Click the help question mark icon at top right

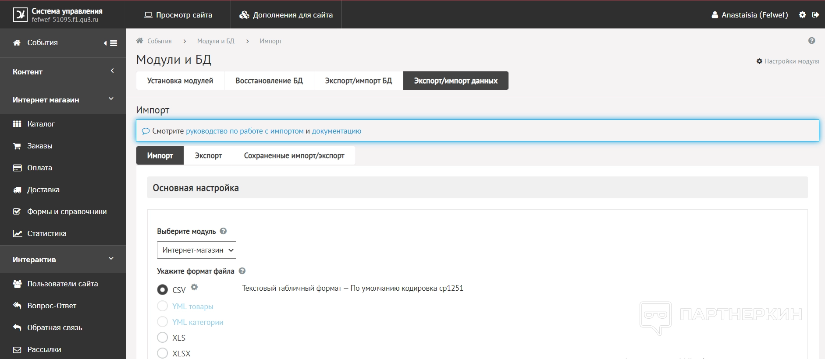click(812, 41)
